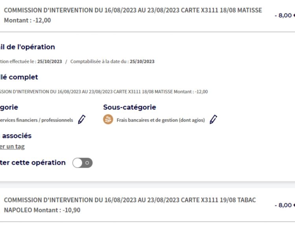Image resolution: width=295 pixels, height=226 pixels.
Task: Click 'Services financiers / professionnels' category text
Action: tap(37, 120)
